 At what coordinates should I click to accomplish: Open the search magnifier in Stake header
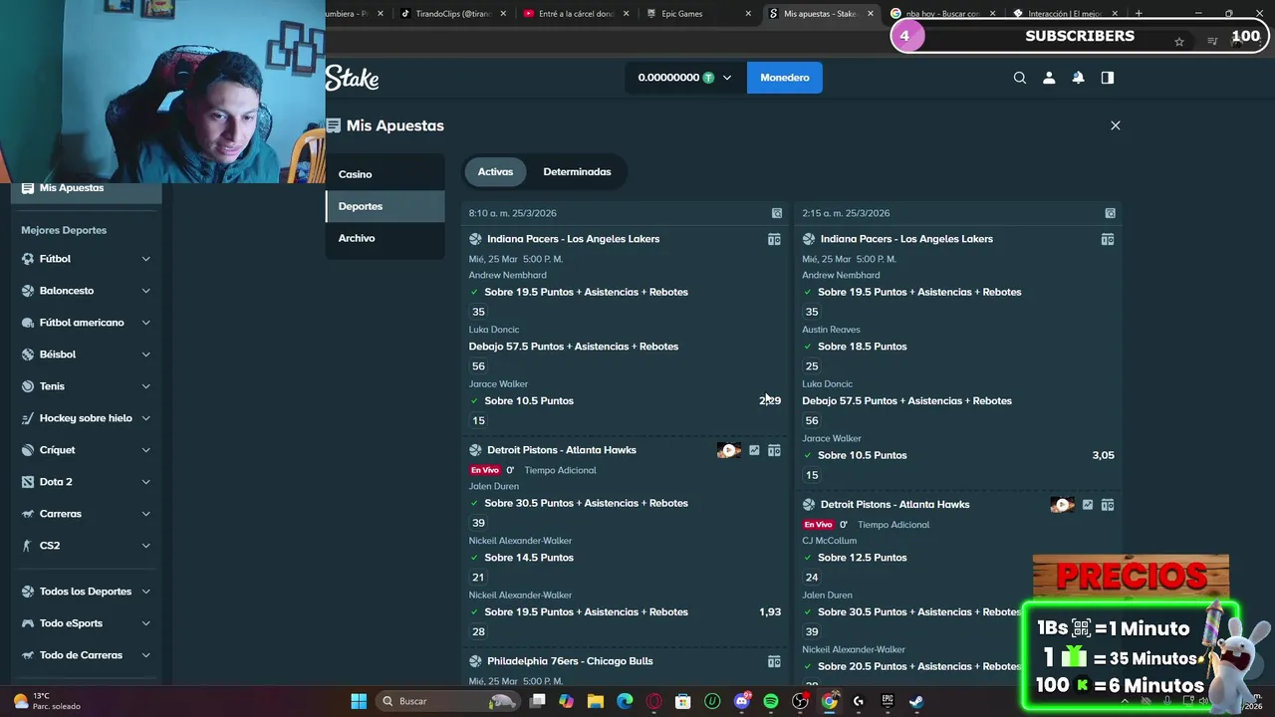[1020, 78]
